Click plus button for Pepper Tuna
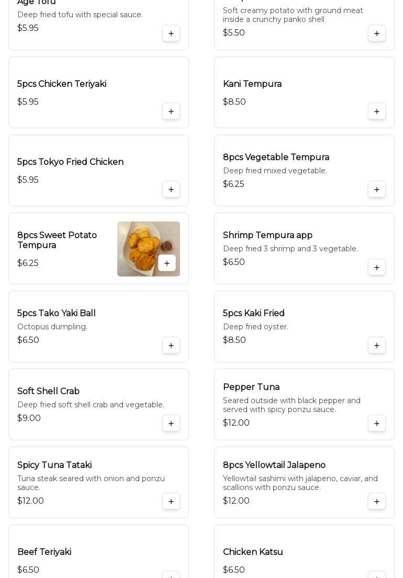Image resolution: width=403 pixels, height=578 pixels. point(377,424)
